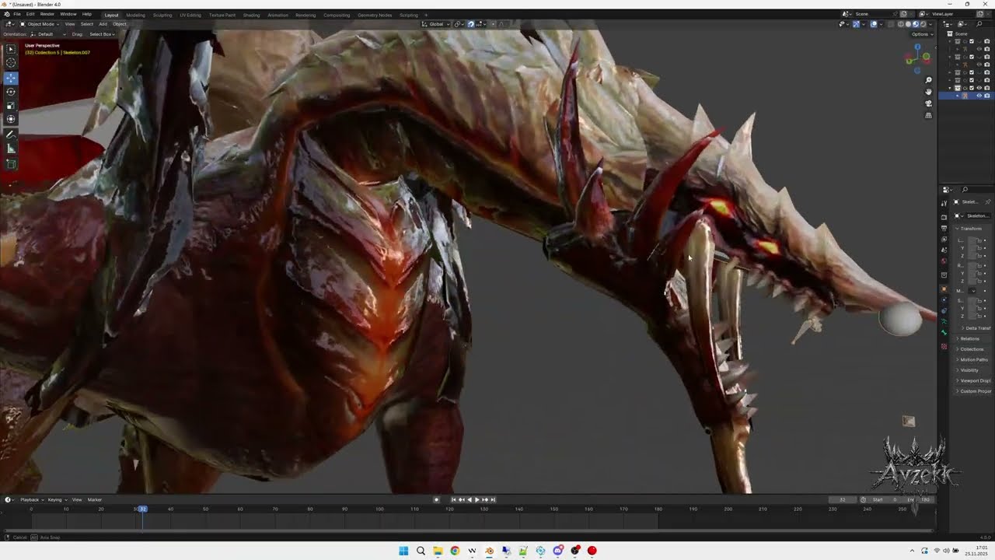
Task: Click the viewport zoom magnifier icon
Action: point(928,80)
